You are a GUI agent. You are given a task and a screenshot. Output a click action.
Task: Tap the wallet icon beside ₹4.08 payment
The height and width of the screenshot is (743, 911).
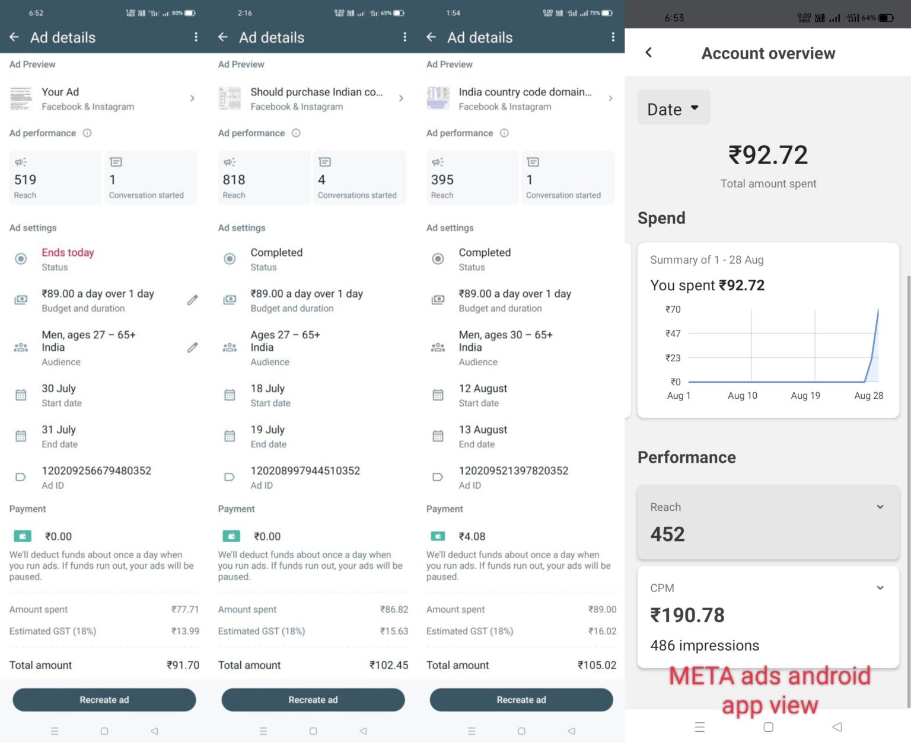coord(438,536)
